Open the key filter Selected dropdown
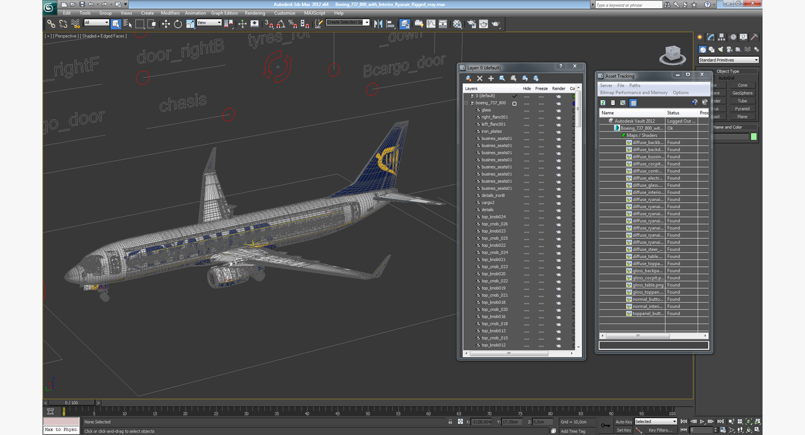805x435 pixels. pos(655,421)
